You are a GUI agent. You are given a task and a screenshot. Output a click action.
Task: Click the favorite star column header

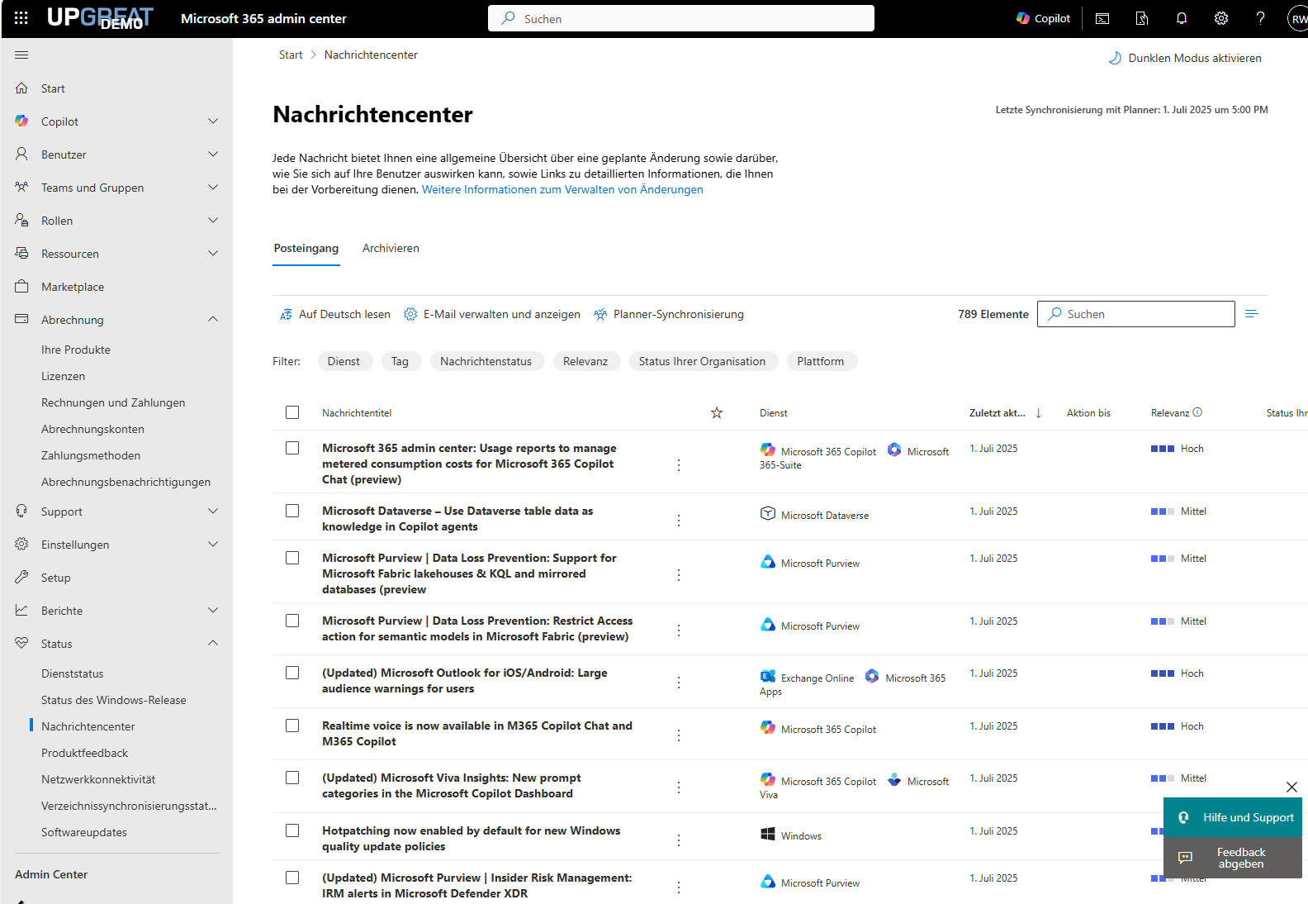[x=717, y=412]
